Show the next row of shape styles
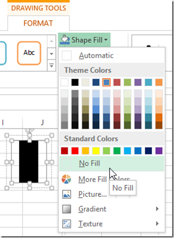 click(x=51, y=54)
